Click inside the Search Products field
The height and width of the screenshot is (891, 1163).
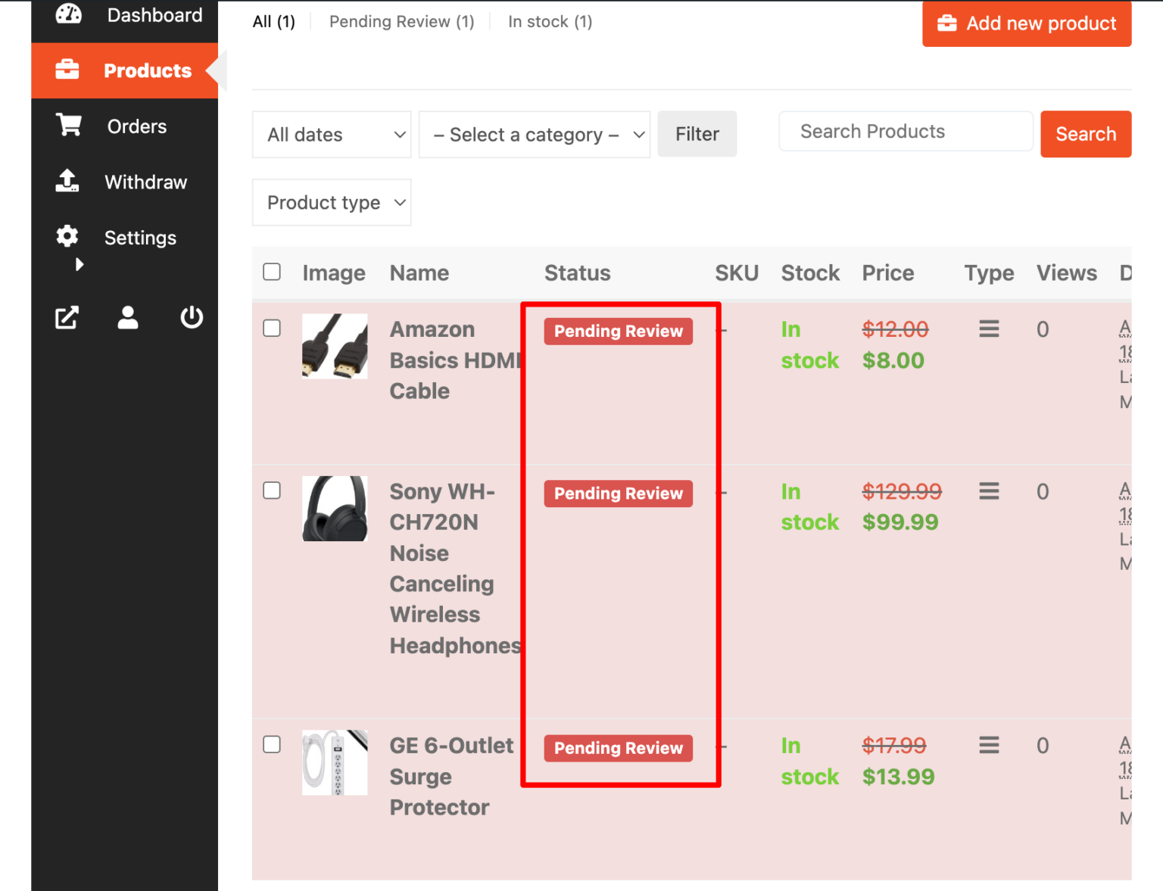(x=905, y=131)
